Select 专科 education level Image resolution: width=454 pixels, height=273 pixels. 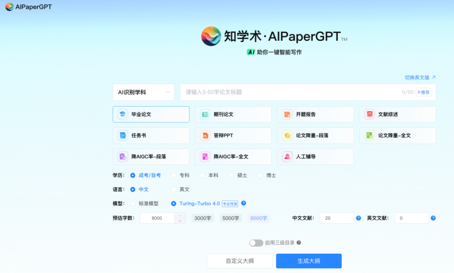pyautogui.click(x=180, y=175)
